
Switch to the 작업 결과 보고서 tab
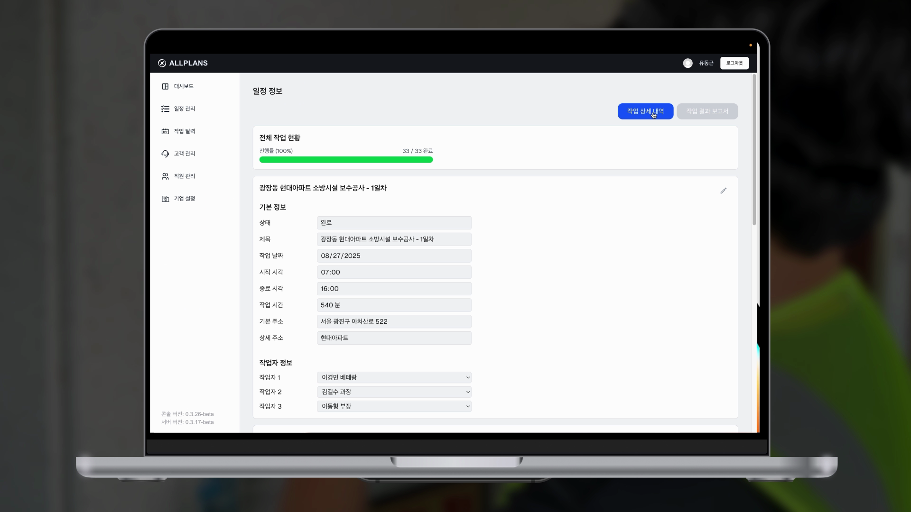(x=707, y=111)
